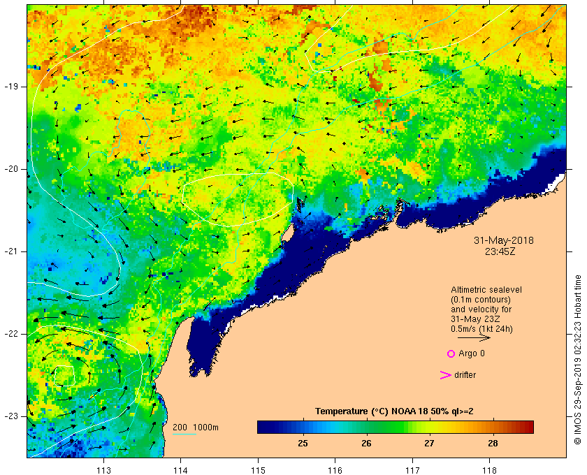This screenshot has width=587, height=475.
Task: Click the 'and velocity for' legend text
Action: 481,309
